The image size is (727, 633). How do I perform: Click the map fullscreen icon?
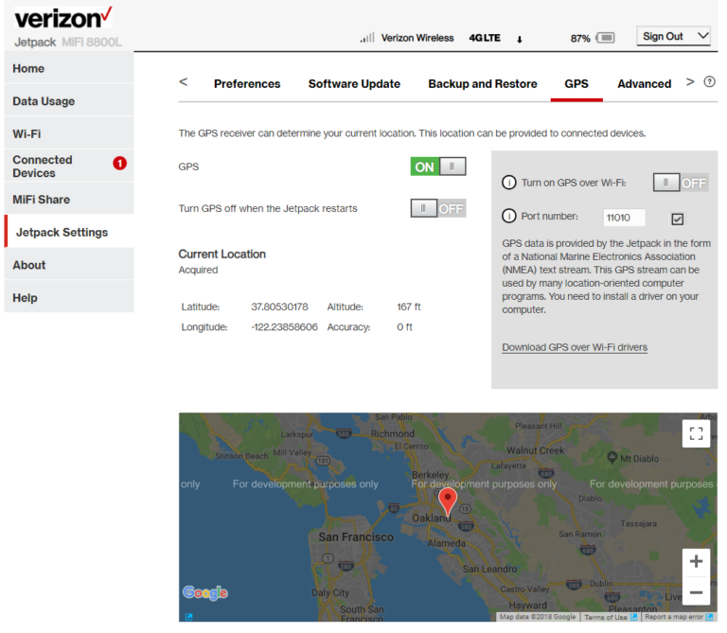[696, 433]
